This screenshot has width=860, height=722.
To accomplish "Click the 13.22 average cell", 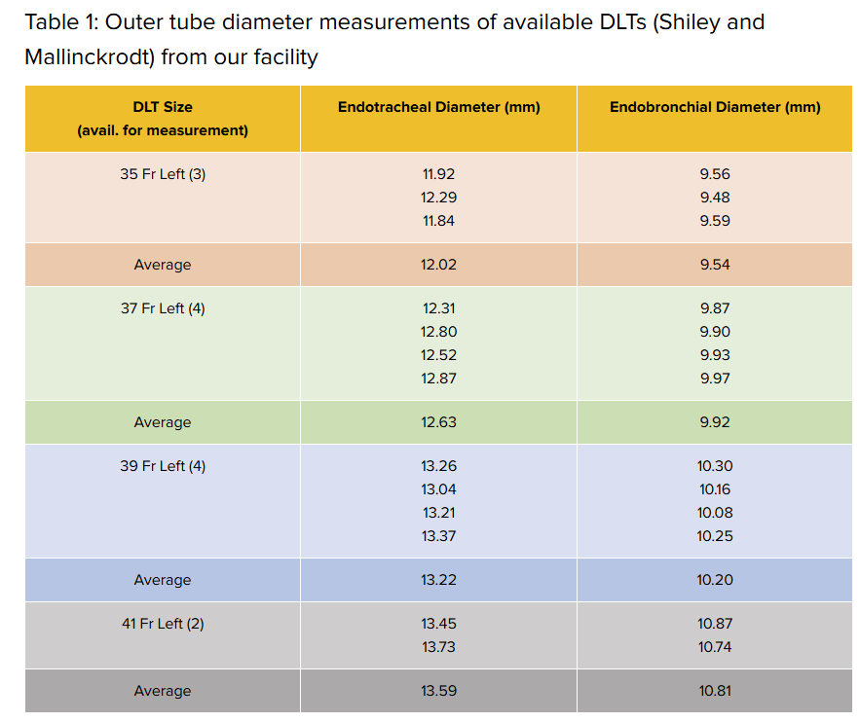I will (438, 580).
